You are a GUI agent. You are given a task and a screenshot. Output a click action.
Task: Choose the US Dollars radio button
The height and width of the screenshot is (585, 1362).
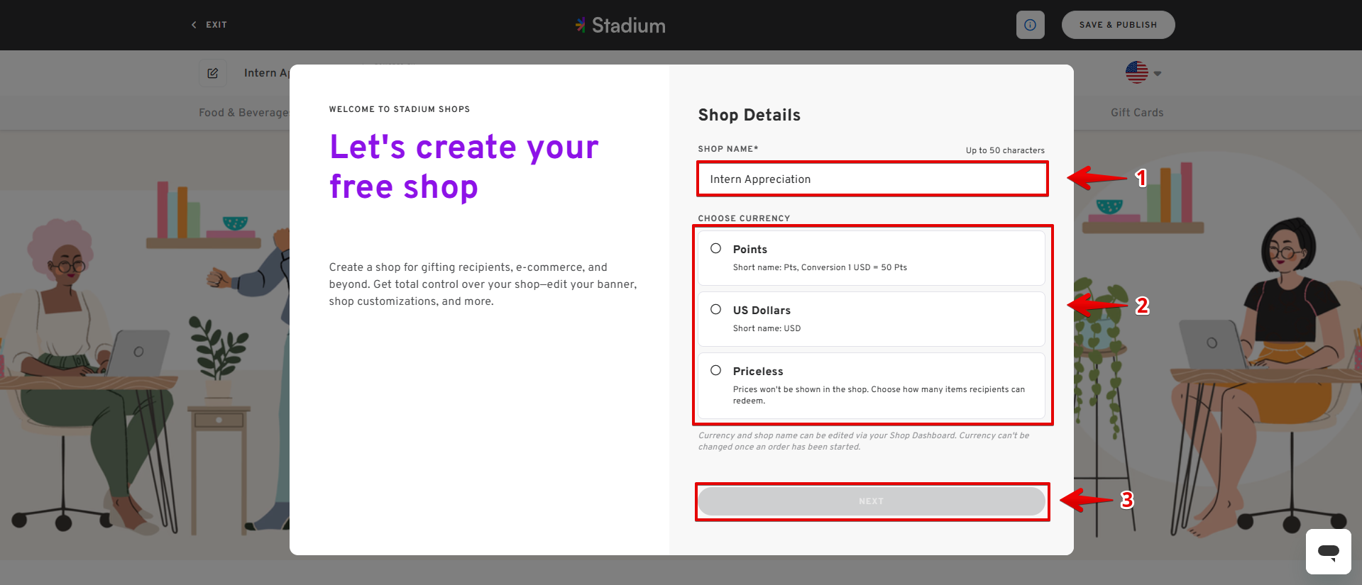(716, 310)
